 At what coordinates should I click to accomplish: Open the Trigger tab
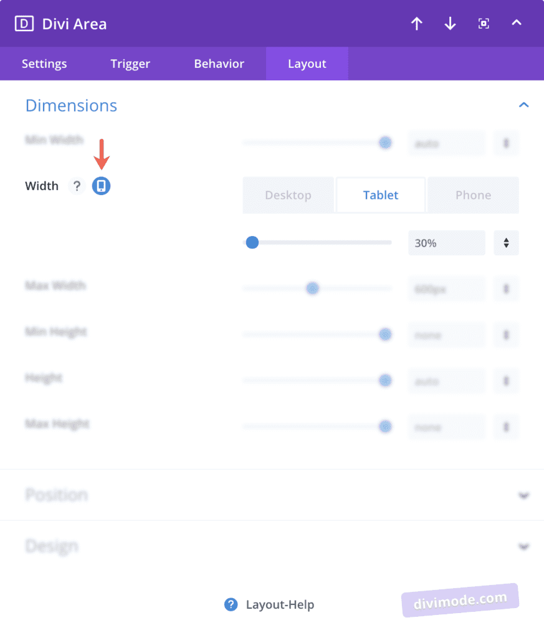pos(130,64)
